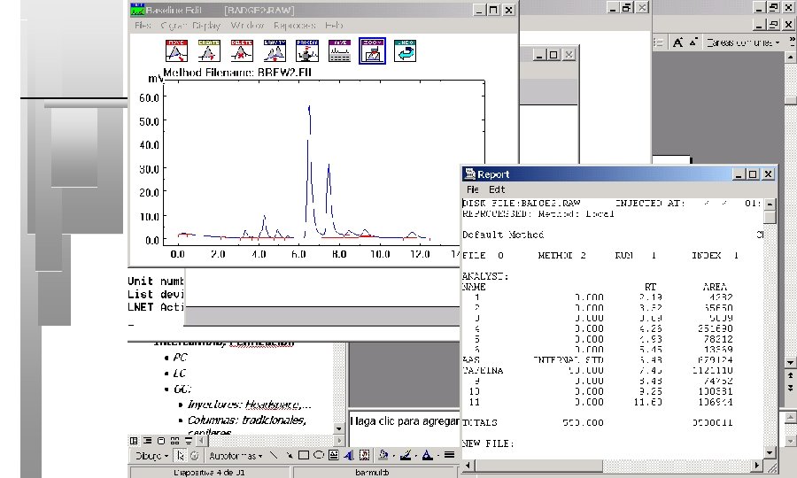
Task: Go to next slide double-arrow button
Action: [x=791, y=387]
